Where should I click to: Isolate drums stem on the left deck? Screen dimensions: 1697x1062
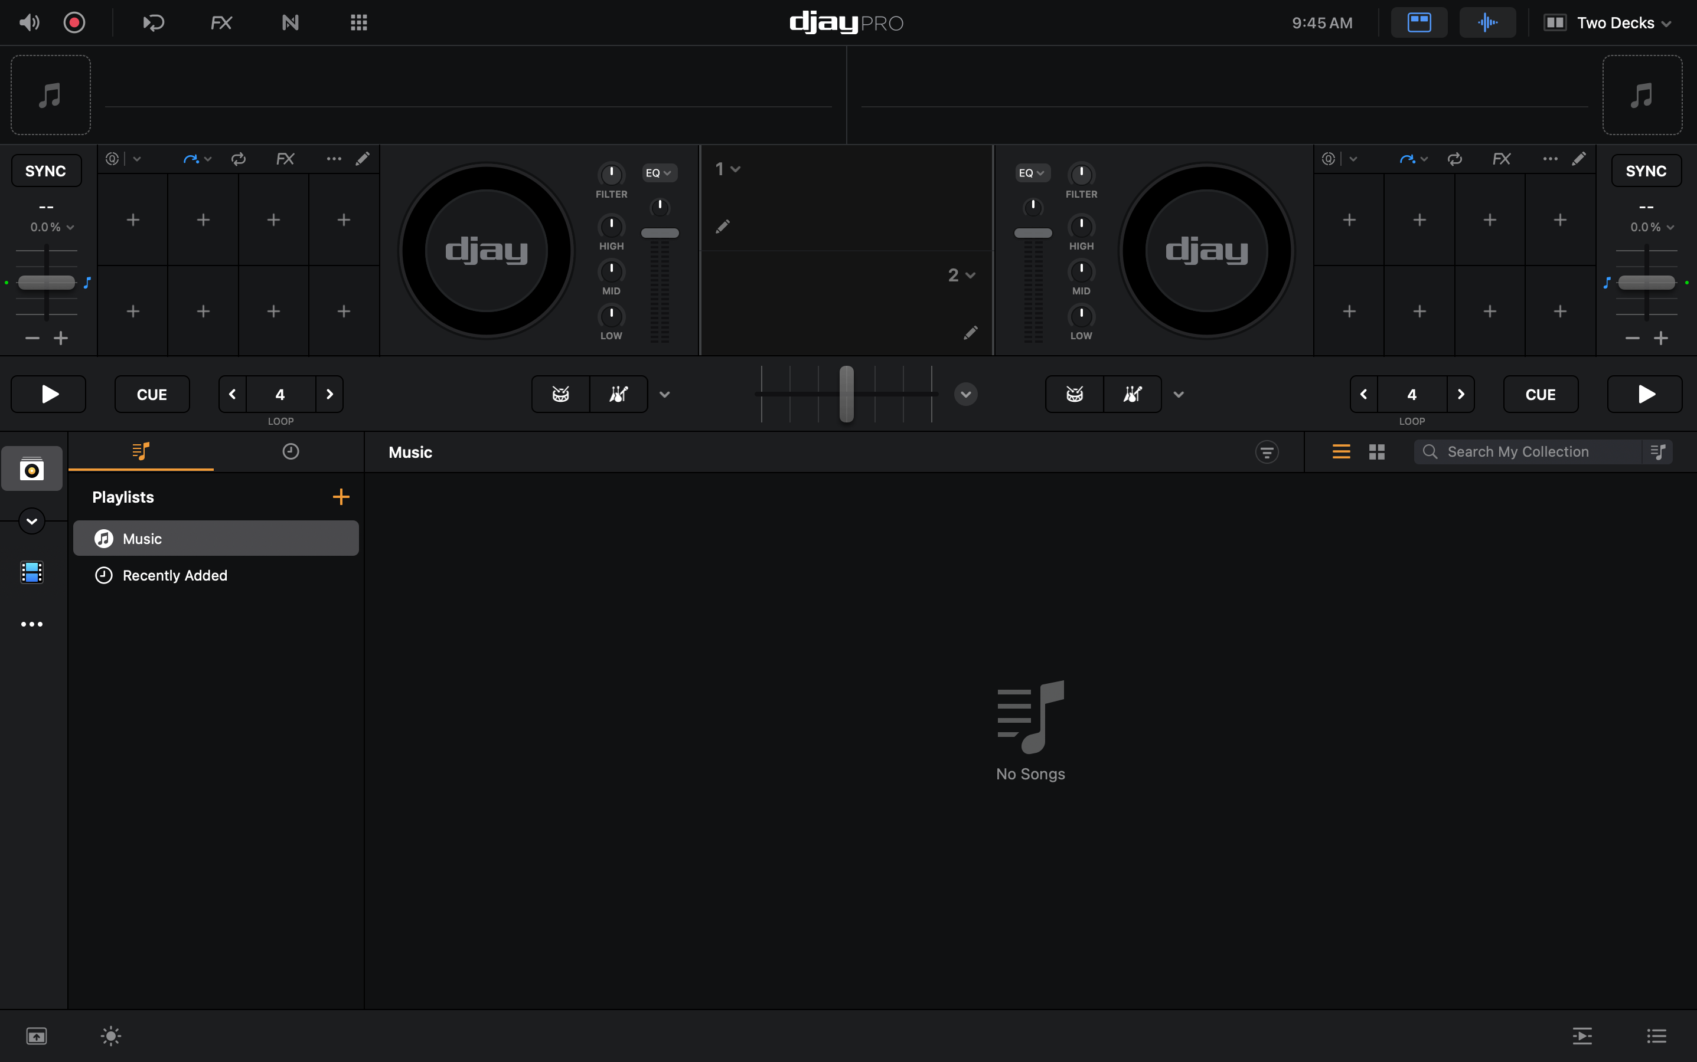pos(560,394)
